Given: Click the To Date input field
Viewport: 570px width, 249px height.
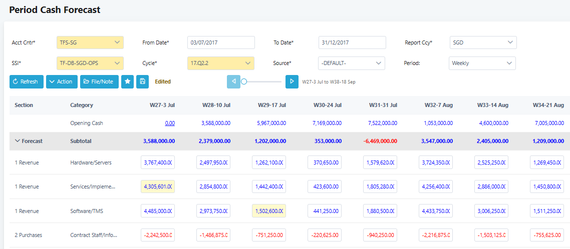Looking at the screenshot, I should 352,42.
